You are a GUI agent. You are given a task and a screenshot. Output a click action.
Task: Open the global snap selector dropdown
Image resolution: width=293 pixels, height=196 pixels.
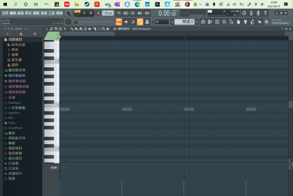pos(162,22)
